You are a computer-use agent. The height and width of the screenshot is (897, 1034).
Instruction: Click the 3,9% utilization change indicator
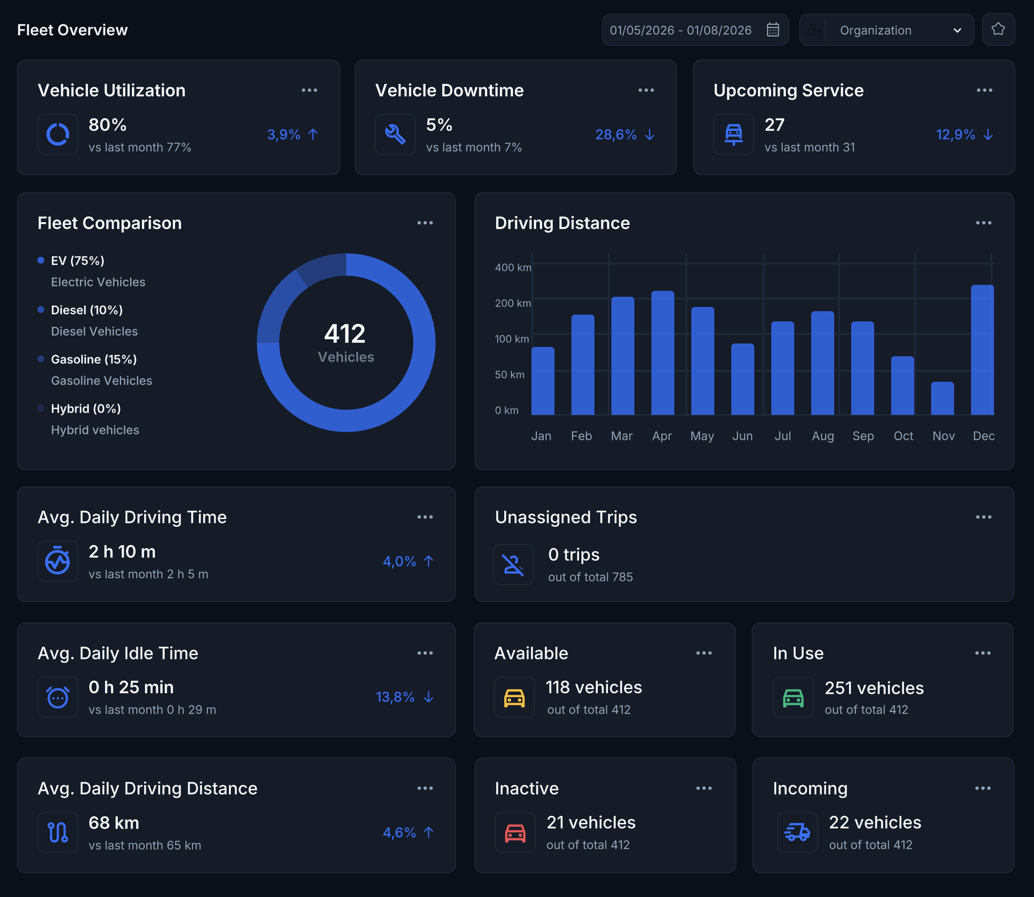coord(293,134)
